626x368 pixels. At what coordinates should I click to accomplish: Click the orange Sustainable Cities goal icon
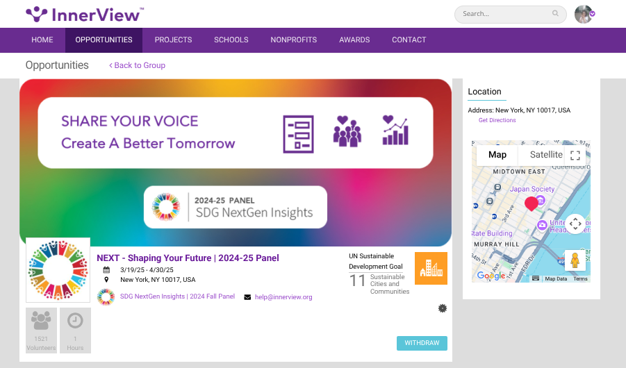pos(431,268)
